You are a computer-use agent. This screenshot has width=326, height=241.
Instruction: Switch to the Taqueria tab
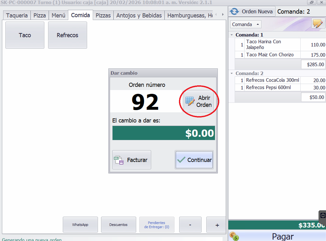click(17, 15)
